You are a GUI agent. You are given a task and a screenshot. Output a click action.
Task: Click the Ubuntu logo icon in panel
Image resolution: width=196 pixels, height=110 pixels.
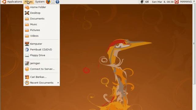pyautogui.click(x=4, y=2)
